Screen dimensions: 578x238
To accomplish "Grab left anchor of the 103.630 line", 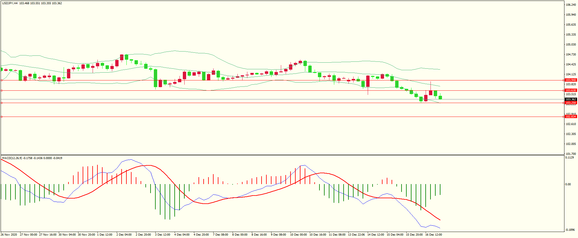I will click(x=2, y=91).
